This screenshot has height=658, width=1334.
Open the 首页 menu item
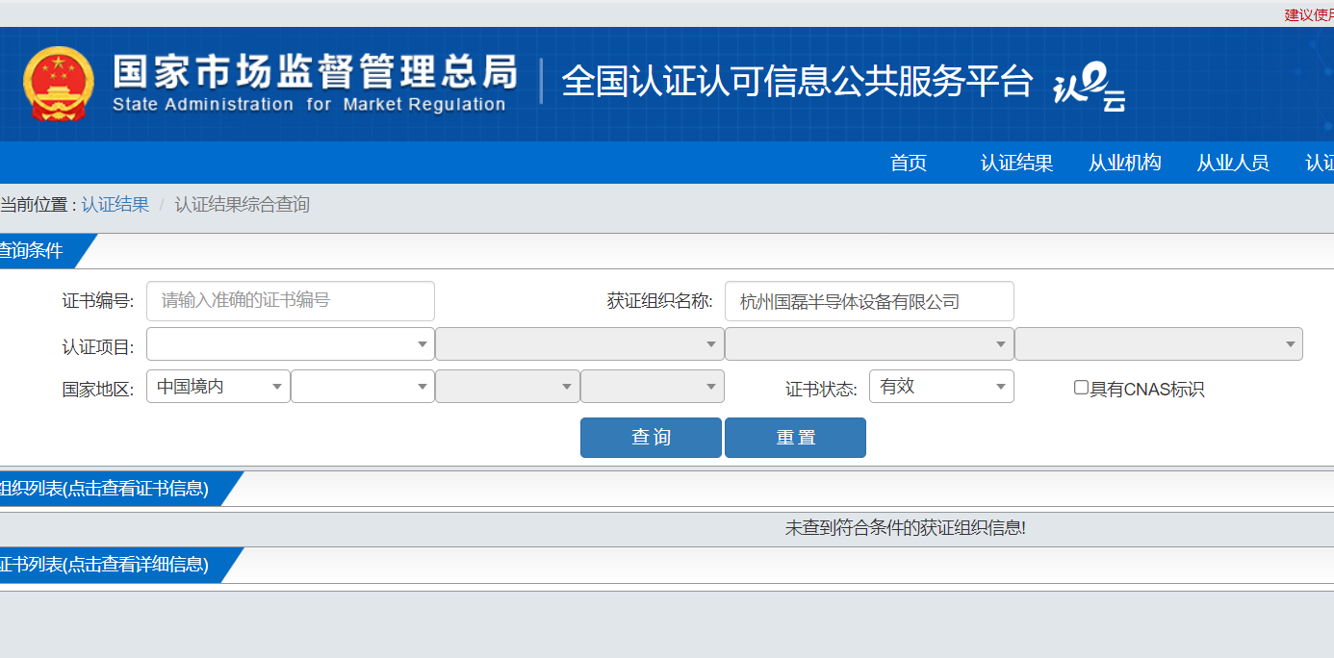tap(909, 163)
